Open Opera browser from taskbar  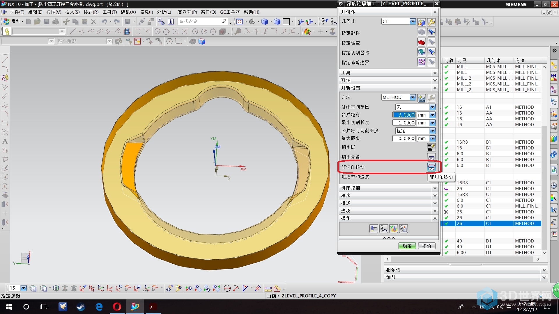(117, 306)
